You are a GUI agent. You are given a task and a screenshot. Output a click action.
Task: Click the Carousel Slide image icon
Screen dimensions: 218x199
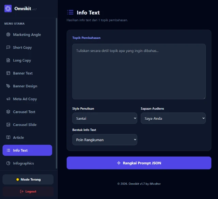(x=9, y=125)
